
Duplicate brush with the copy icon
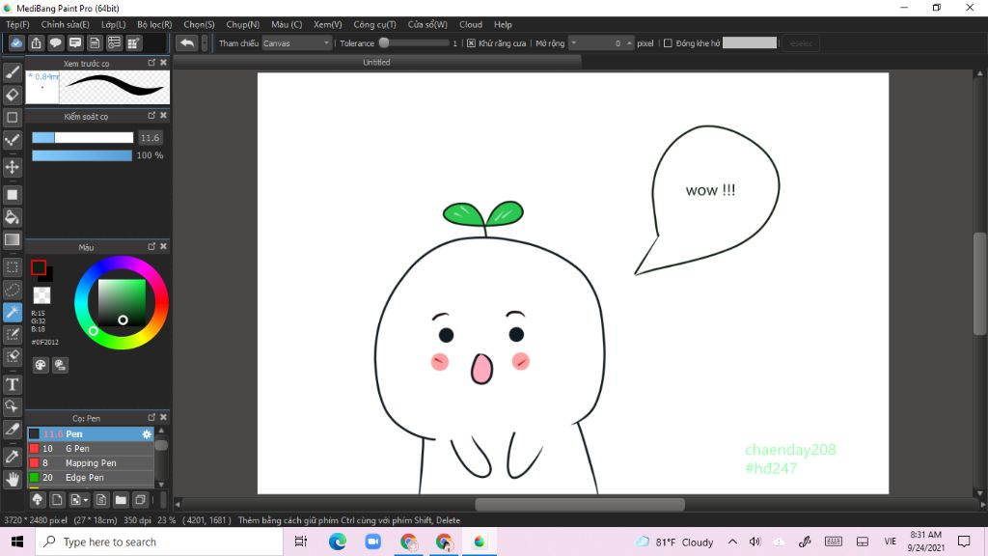tap(140, 500)
